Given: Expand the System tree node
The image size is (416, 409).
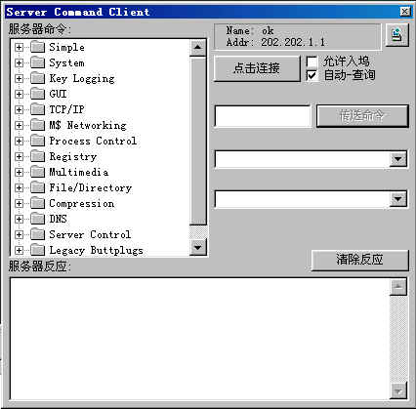Looking at the screenshot, I should pos(19,63).
